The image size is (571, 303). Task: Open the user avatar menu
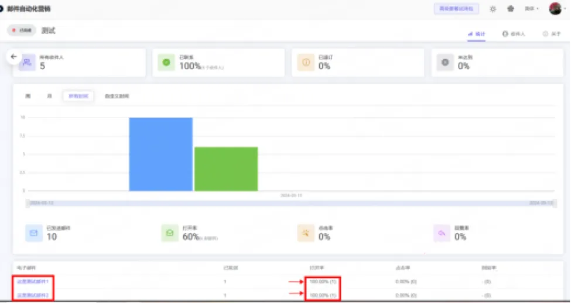click(555, 9)
